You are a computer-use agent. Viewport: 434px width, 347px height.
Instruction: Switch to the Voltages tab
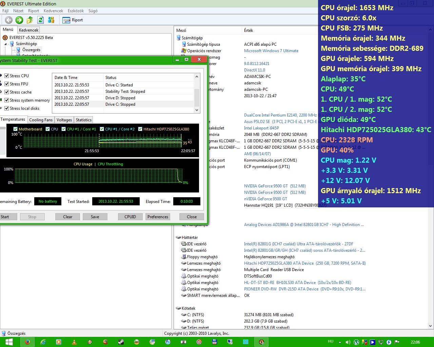click(64, 120)
